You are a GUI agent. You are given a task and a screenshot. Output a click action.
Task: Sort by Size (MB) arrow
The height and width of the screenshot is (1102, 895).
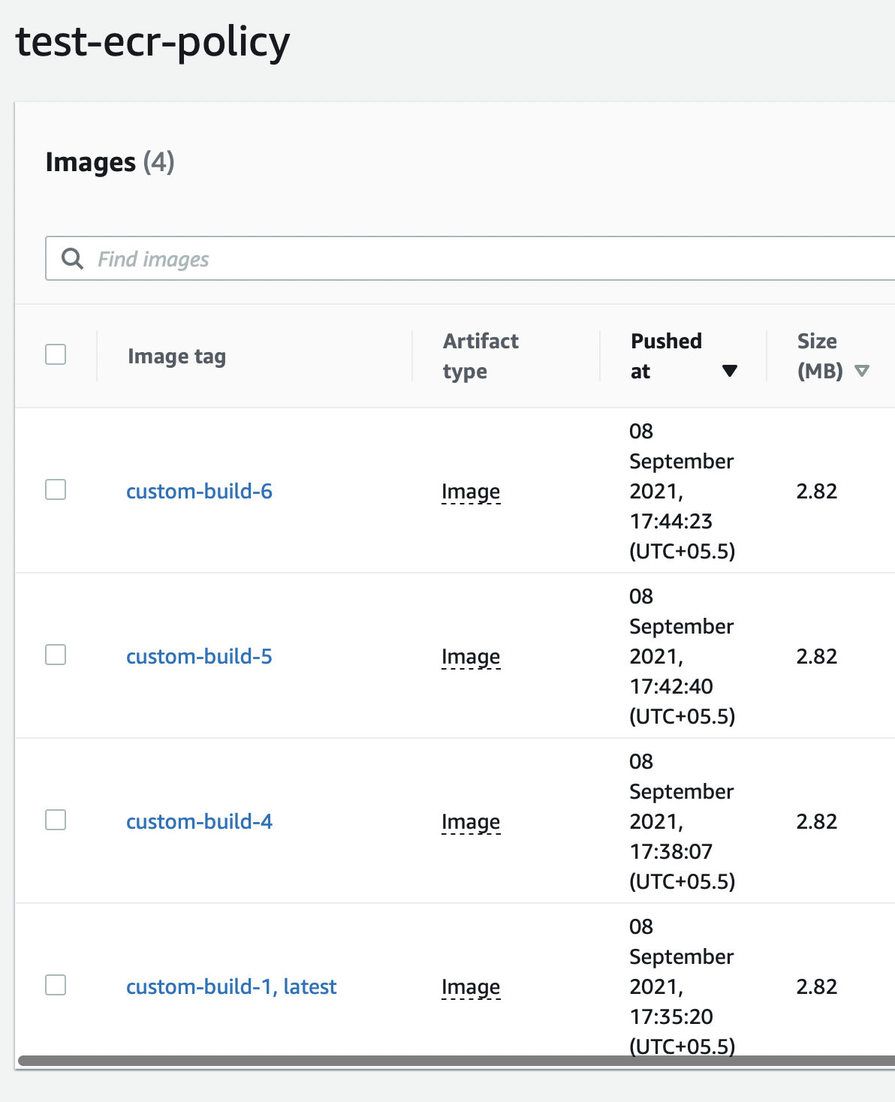[862, 371]
